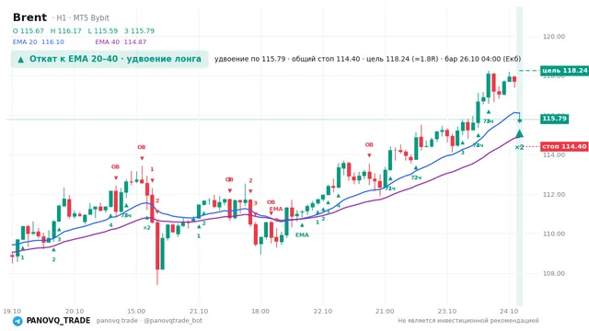
Task: Click the 108.00 price axis label
Action: [x=554, y=273]
